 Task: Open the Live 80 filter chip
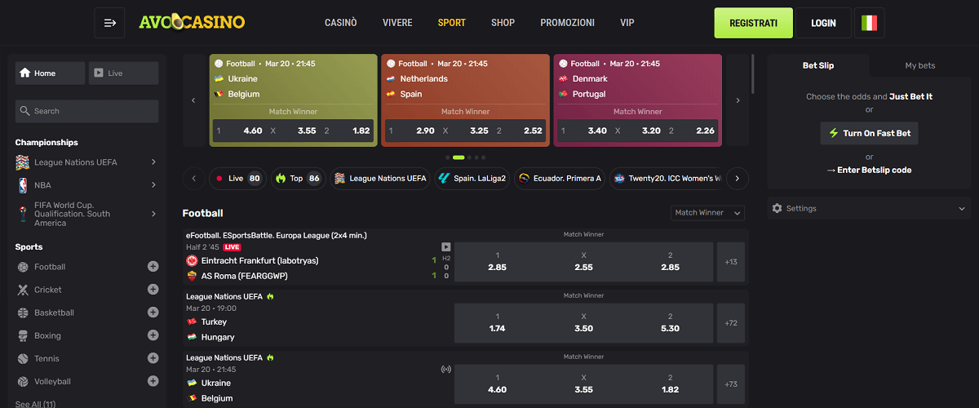[237, 178]
